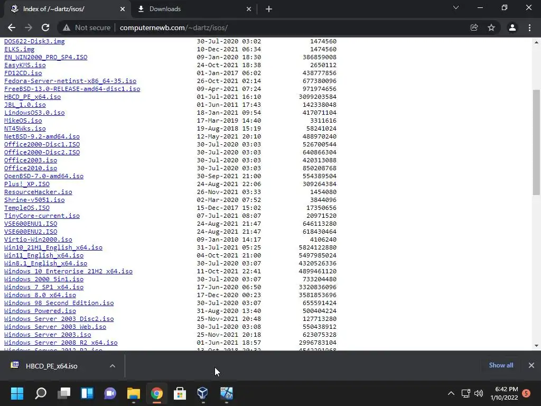Click the ResourceHacker.iso link
This screenshot has width=541, height=406.
coord(38,192)
